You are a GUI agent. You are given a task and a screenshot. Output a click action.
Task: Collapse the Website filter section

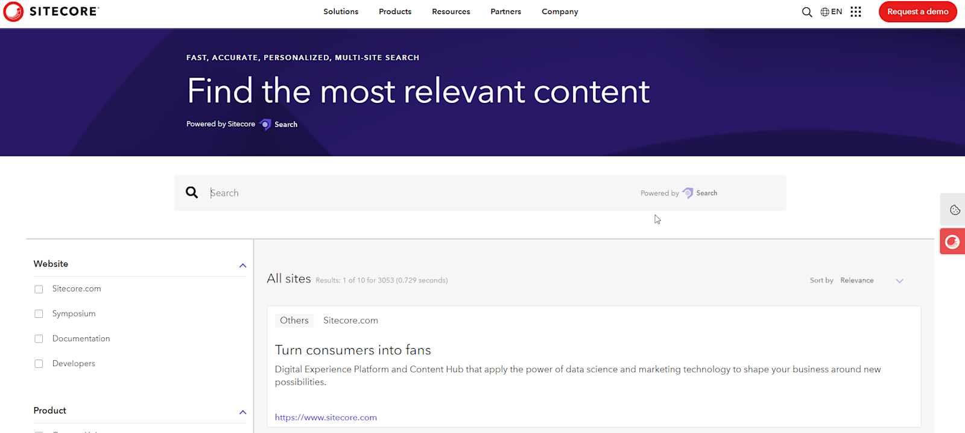coord(242,266)
